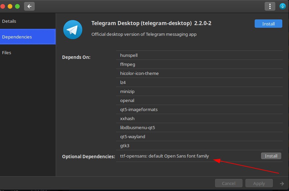Image resolution: width=289 pixels, height=191 pixels.
Task: Click the Telegram Desktop title text
Action: tap(151, 23)
